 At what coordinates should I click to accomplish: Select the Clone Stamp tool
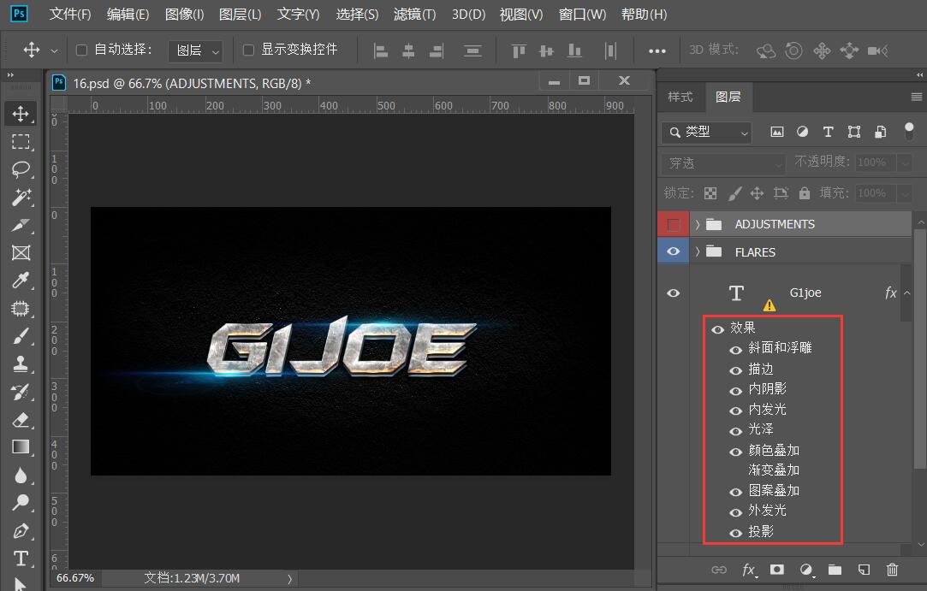[x=21, y=364]
